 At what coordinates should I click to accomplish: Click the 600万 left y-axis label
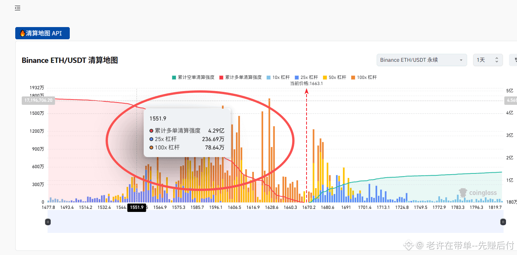point(38,167)
